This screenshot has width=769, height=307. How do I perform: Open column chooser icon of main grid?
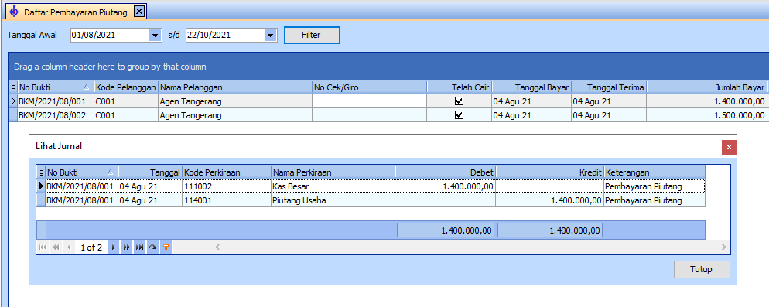pyautogui.click(x=13, y=87)
